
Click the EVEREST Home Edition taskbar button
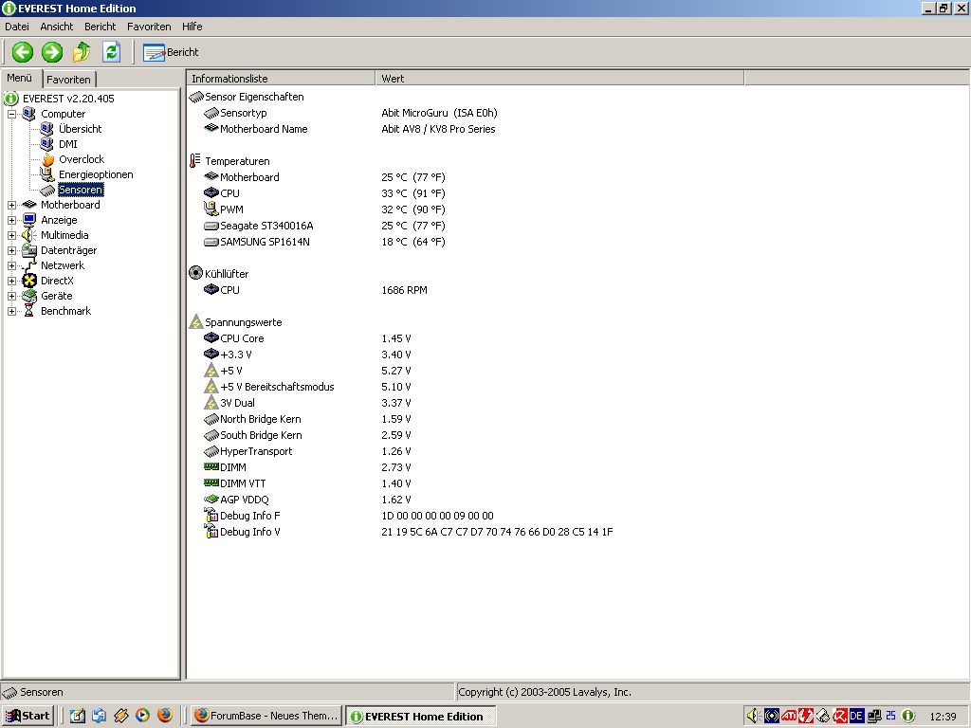click(420, 717)
